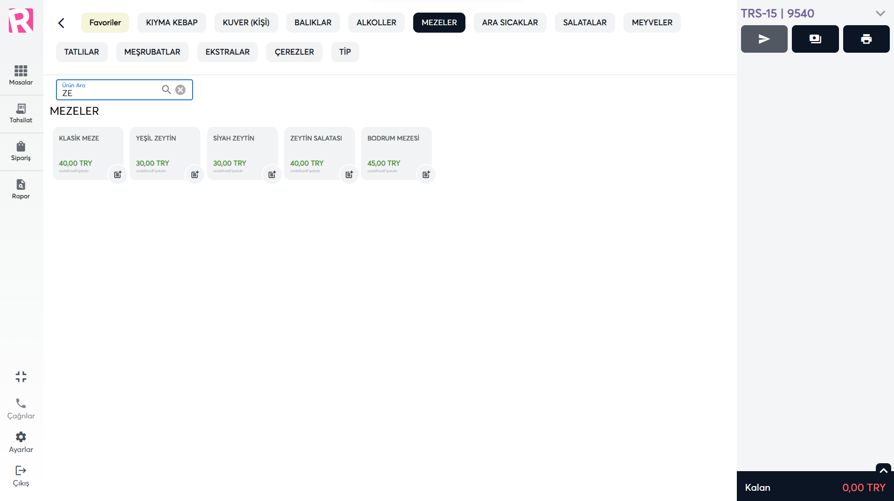Expand the Kalan total panel upward
Image resolution: width=894 pixels, height=501 pixels.
pyautogui.click(x=883, y=470)
